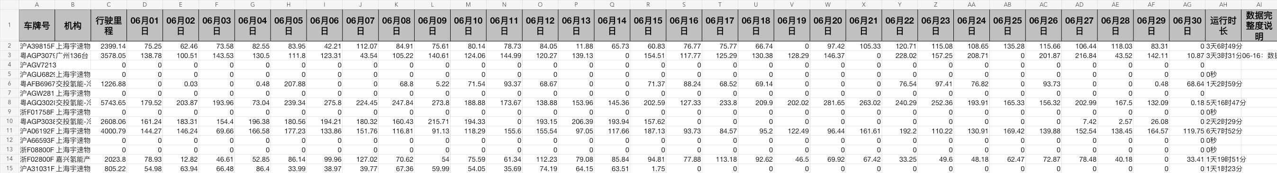Select row 8 header
Image resolution: width=1277 pixels, height=173 pixels.
tap(9, 102)
